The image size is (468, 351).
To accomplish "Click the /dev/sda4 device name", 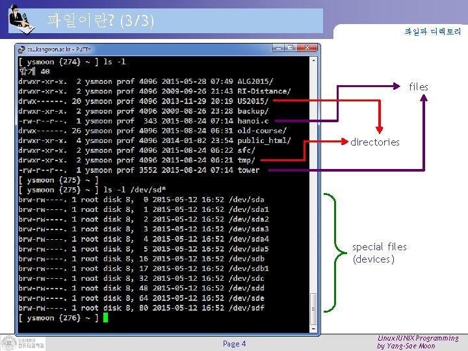I will click(248, 239).
